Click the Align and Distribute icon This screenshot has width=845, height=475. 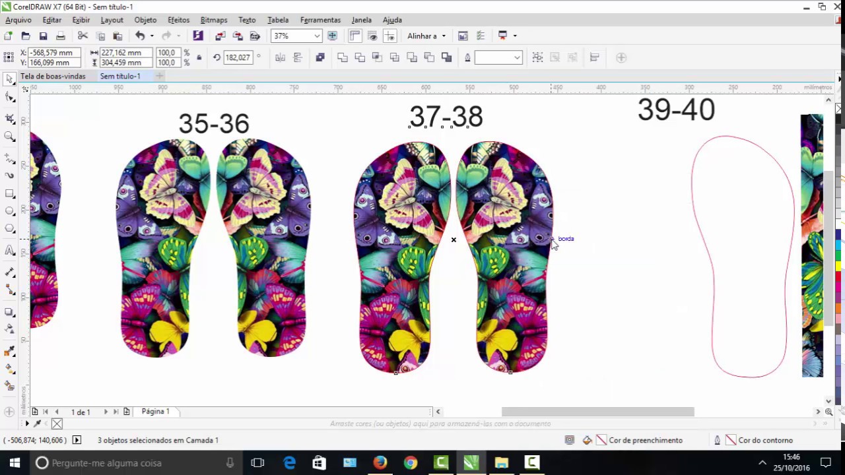(x=594, y=57)
